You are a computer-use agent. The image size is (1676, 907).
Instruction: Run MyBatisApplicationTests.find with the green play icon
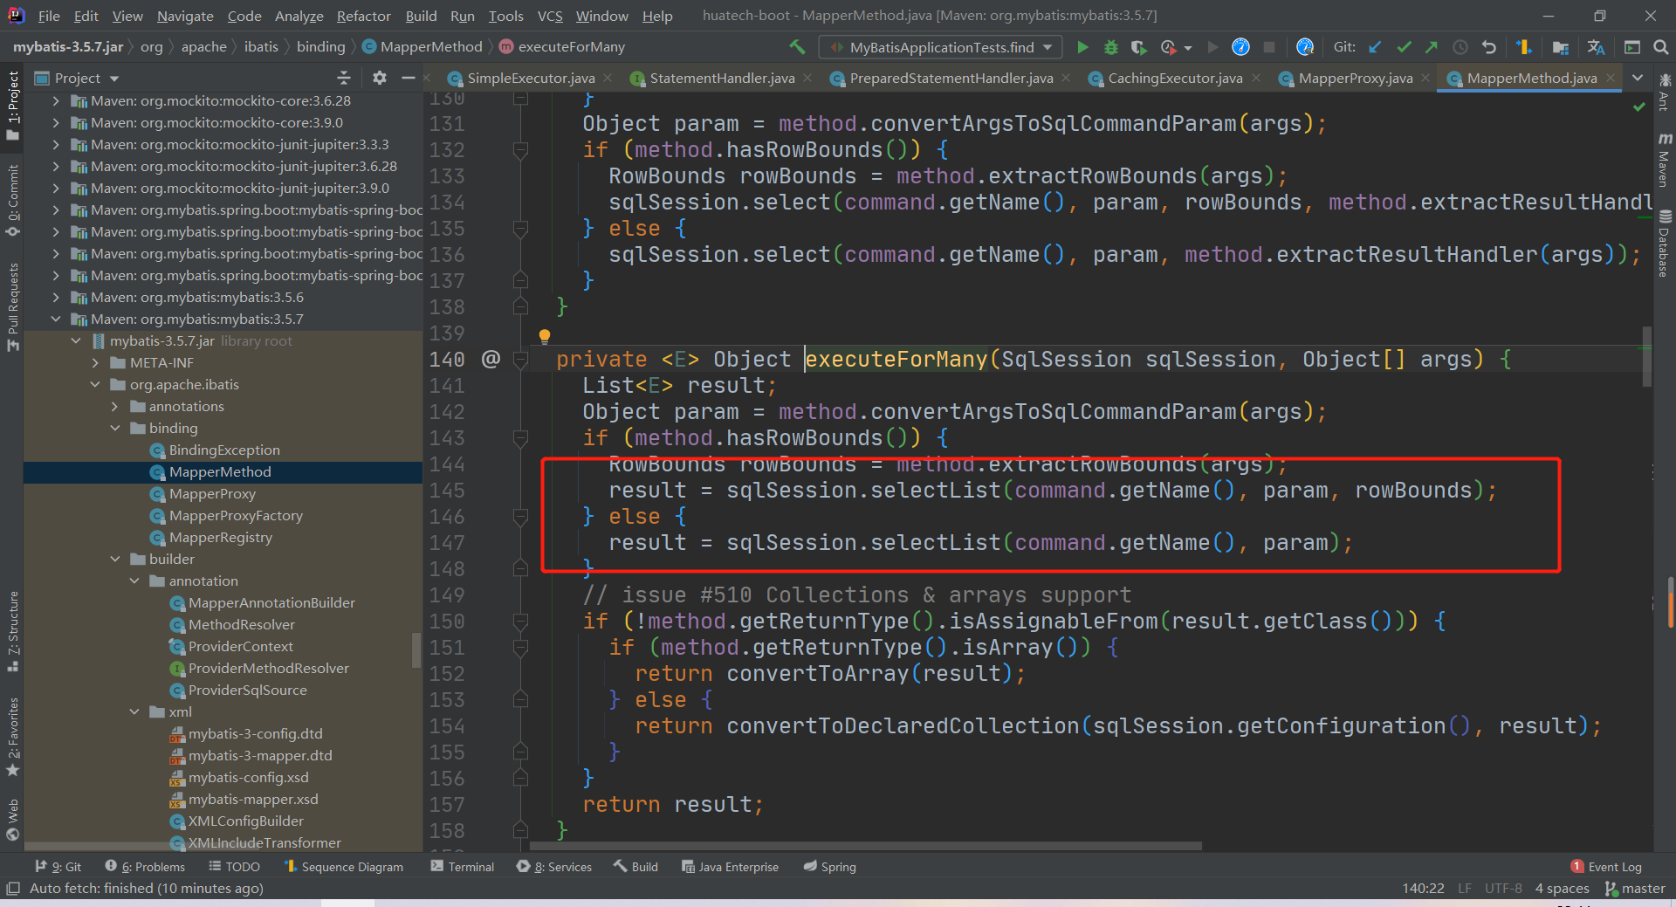coord(1082,47)
